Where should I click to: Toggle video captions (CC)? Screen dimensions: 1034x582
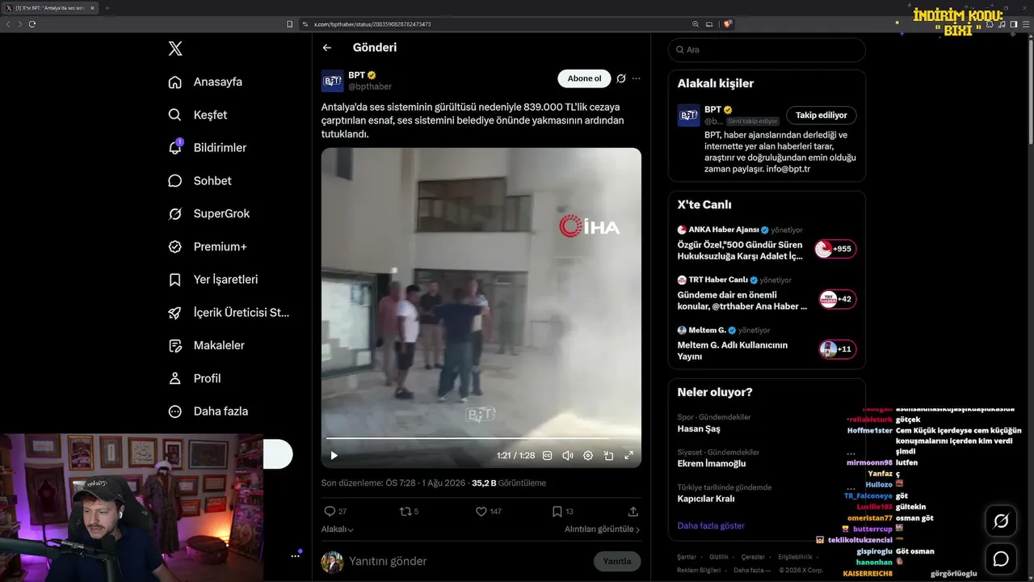pos(547,456)
